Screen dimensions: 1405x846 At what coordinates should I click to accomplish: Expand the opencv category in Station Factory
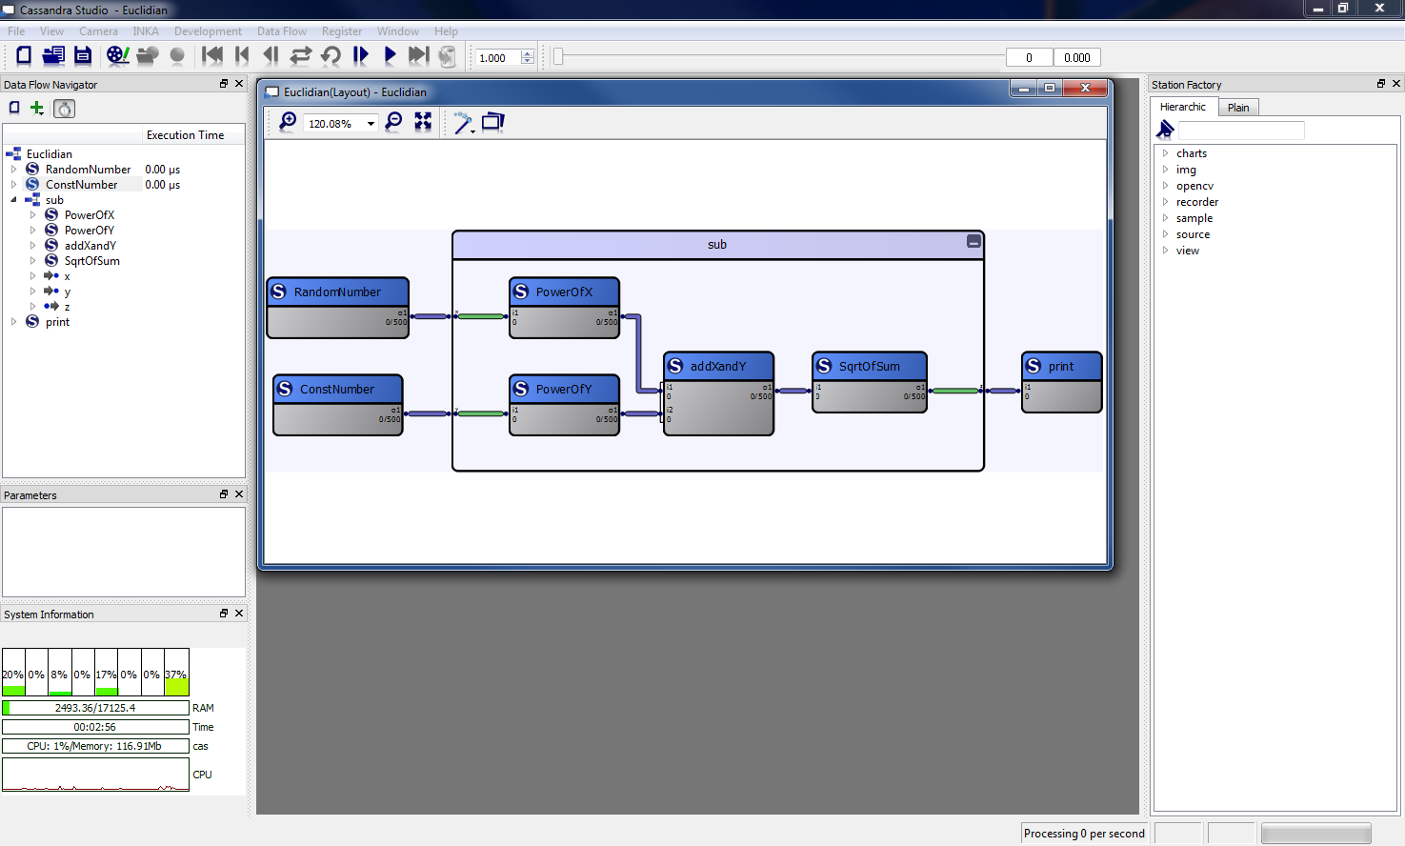pos(1165,185)
